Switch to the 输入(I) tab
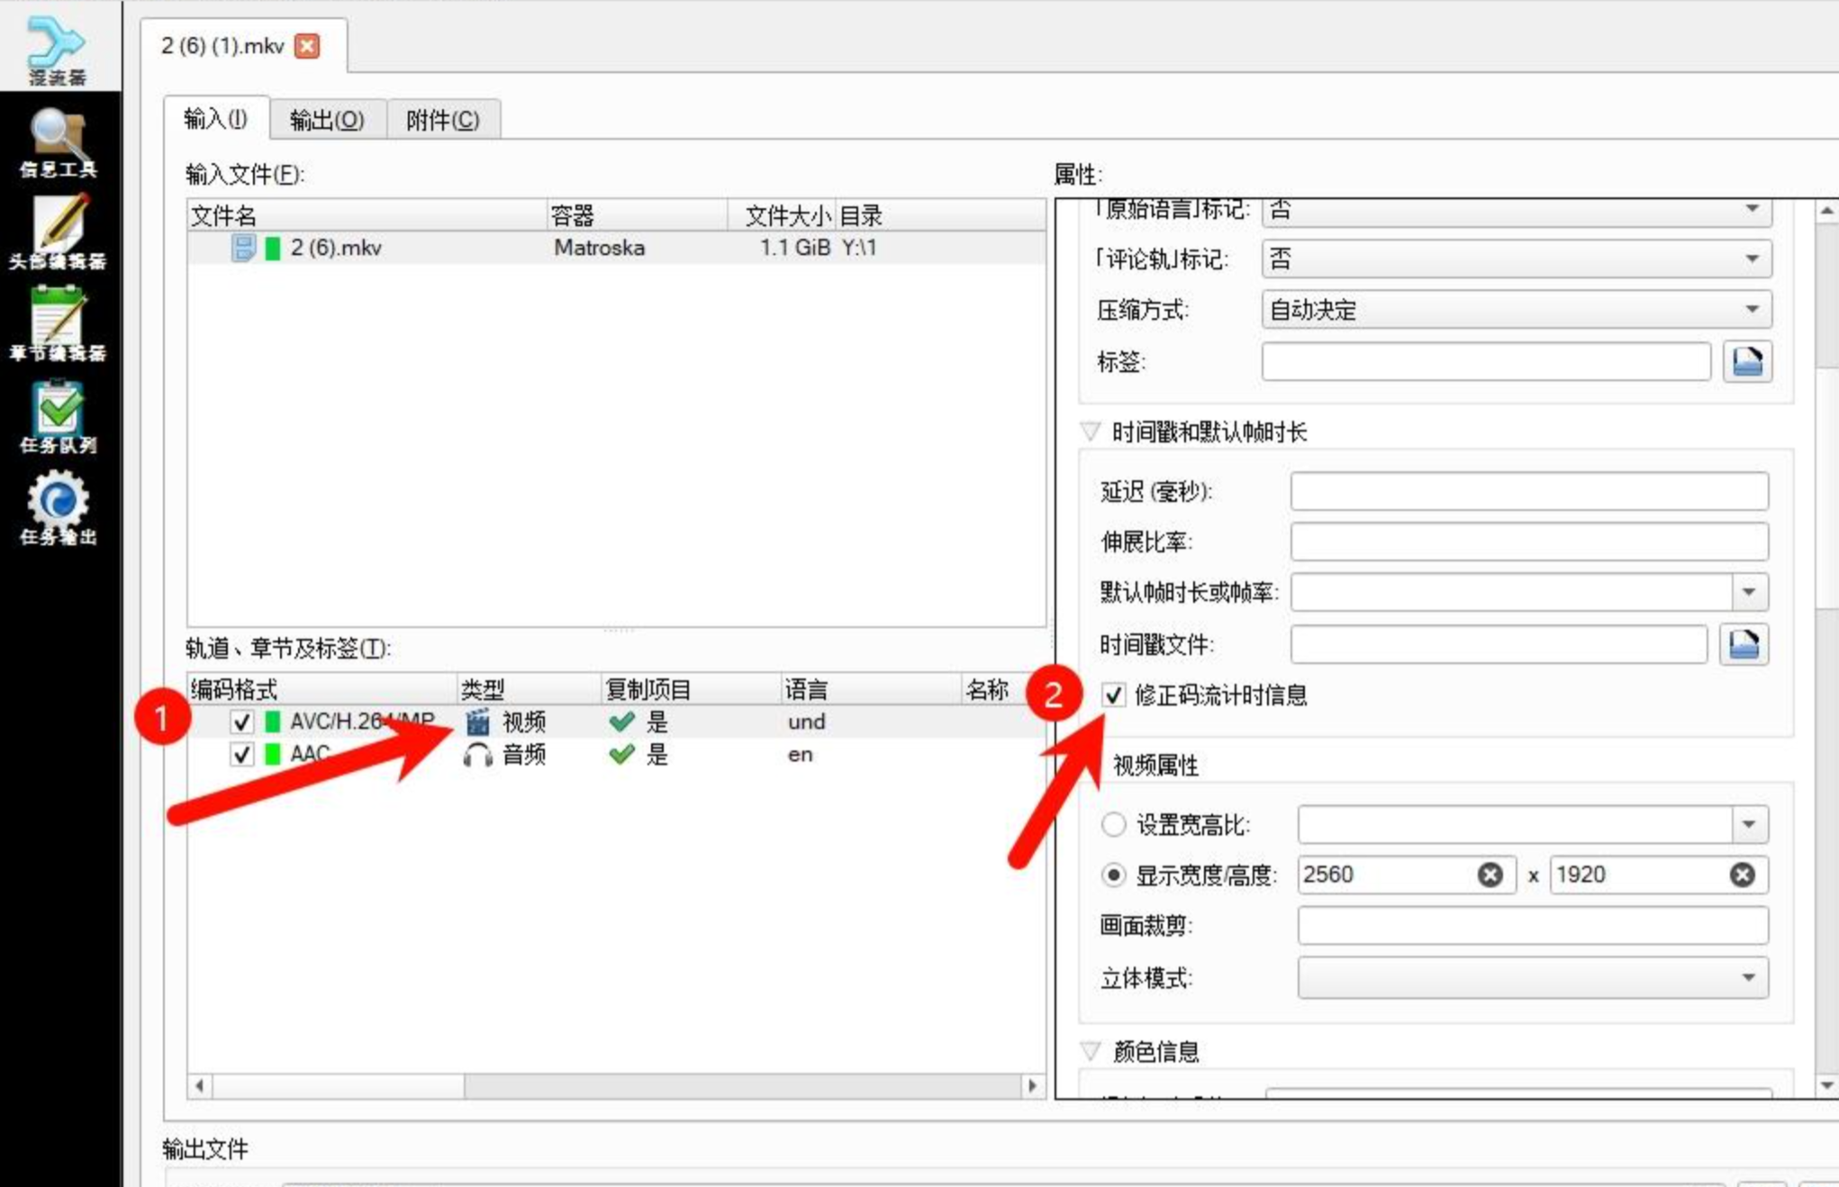The image size is (1839, 1187). point(216,119)
